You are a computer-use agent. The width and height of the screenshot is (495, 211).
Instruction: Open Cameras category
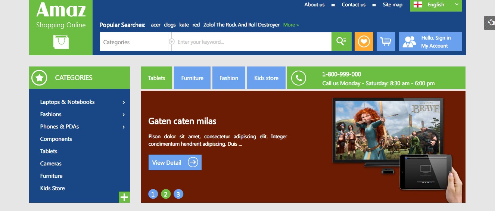(51, 164)
